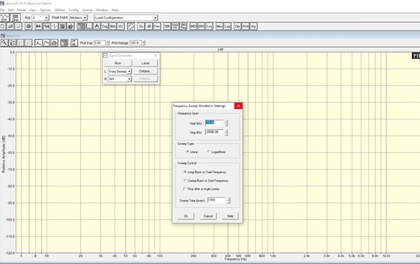Select the IMD measurement icon
The image size is (420, 264).
(193, 26)
